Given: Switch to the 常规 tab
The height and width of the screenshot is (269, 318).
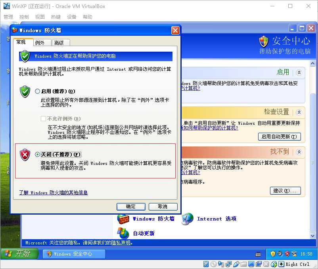Looking at the screenshot, I should 23,42.
